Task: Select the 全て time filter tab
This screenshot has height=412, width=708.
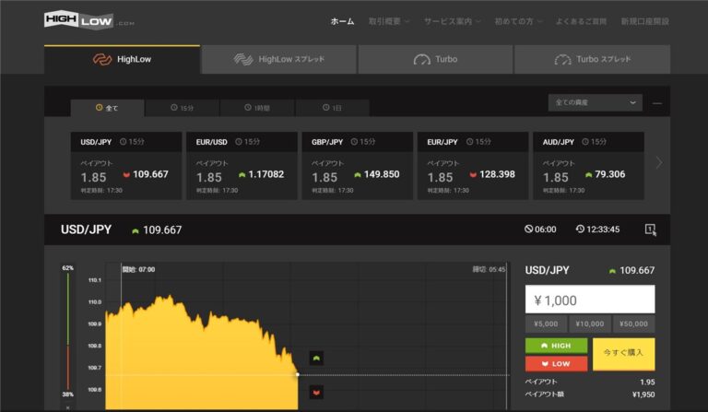Action: click(x=108, y=108)
